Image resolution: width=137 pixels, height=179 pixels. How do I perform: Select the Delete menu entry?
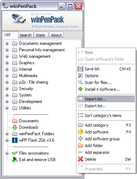(x=106, y=159)
